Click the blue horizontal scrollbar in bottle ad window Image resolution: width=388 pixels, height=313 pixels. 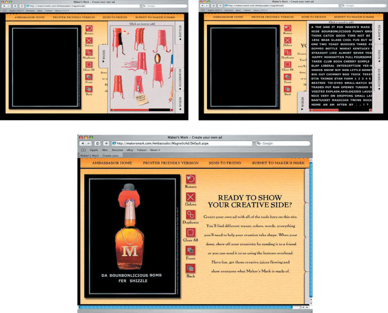pos(186,307)
